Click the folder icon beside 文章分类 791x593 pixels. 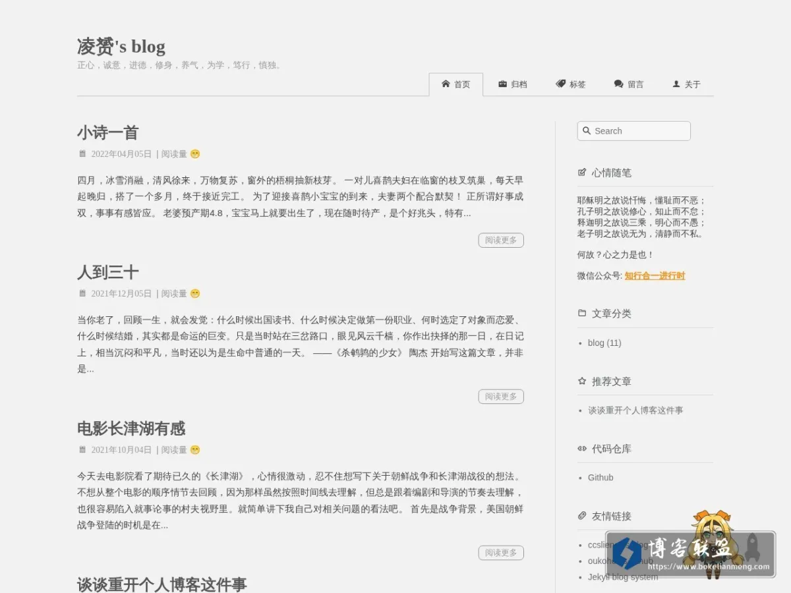pos(582,313)
